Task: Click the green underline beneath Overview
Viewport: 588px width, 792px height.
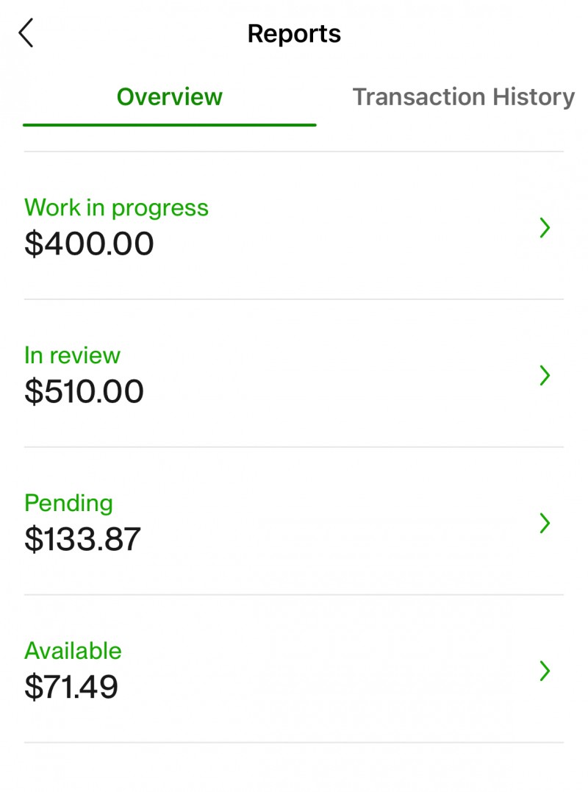Action: (170, 125)
